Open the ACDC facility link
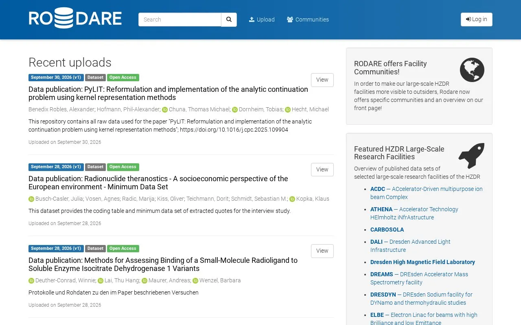 tap(427, 193)
